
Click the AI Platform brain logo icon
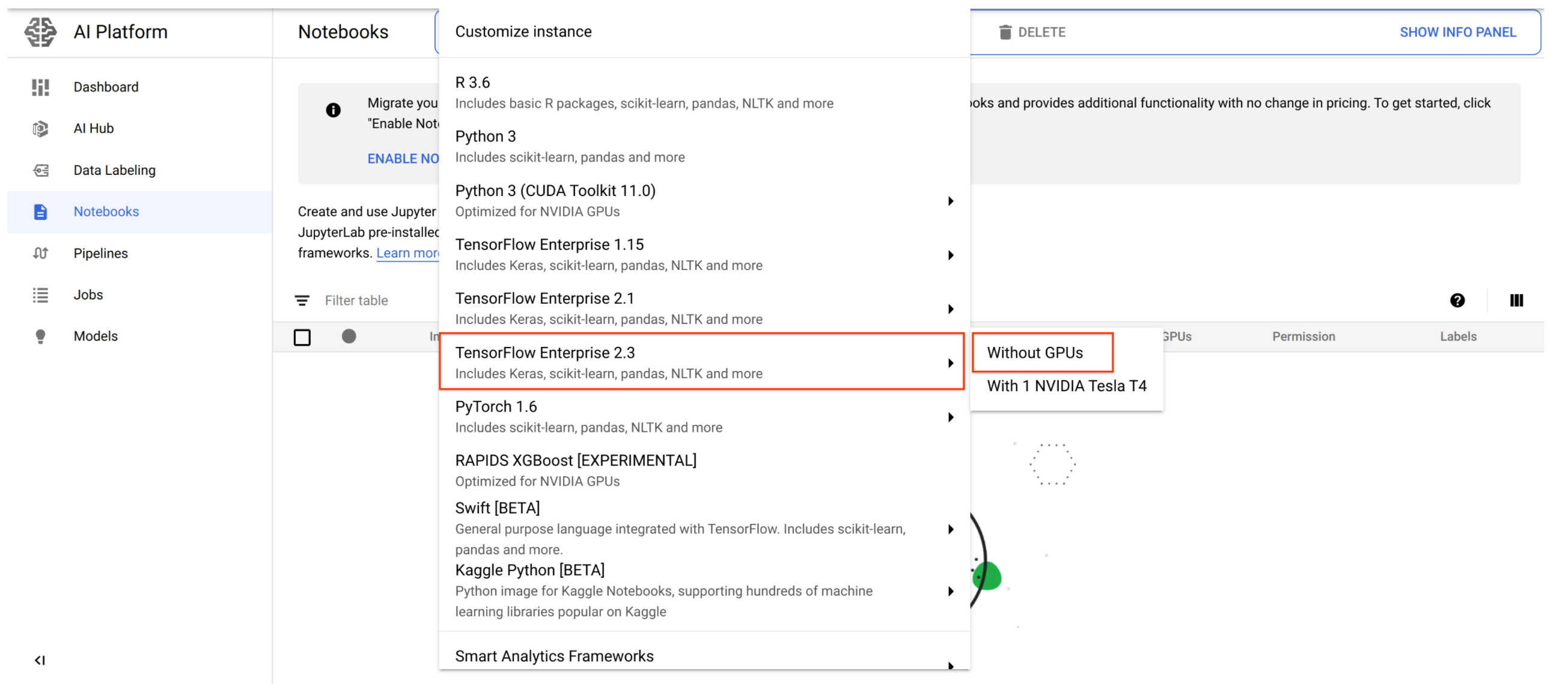click(40, 32)
